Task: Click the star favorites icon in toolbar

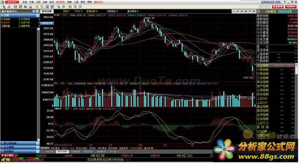Action: [x=37, y=7]
